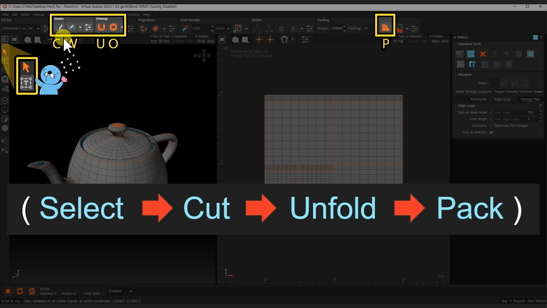The image size is (547, 308).
Task: Open the Unwrap menu
Action: (38, 15)
